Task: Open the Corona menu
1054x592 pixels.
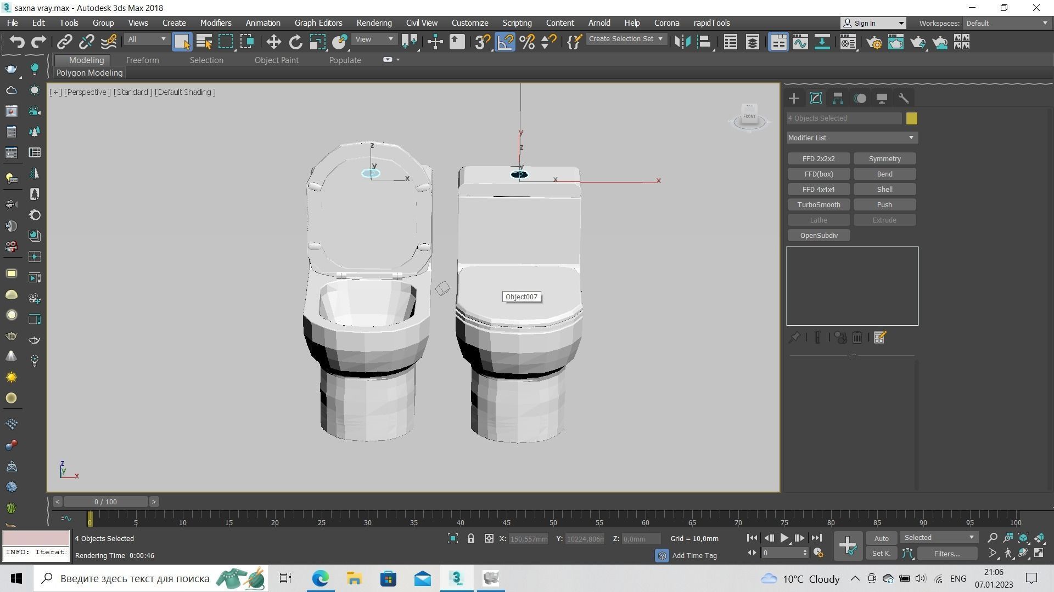Action: tap(666, 23)
